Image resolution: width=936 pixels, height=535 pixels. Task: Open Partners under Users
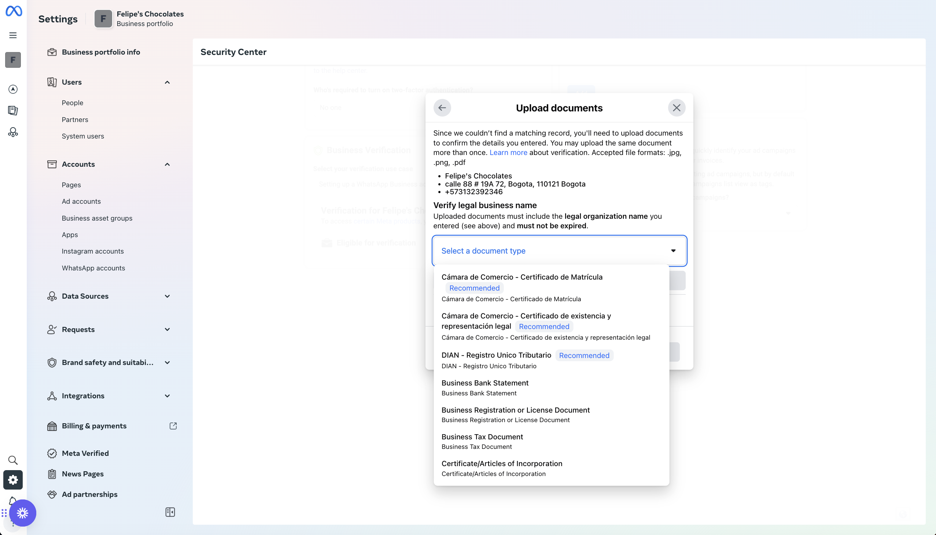(75, 119)
